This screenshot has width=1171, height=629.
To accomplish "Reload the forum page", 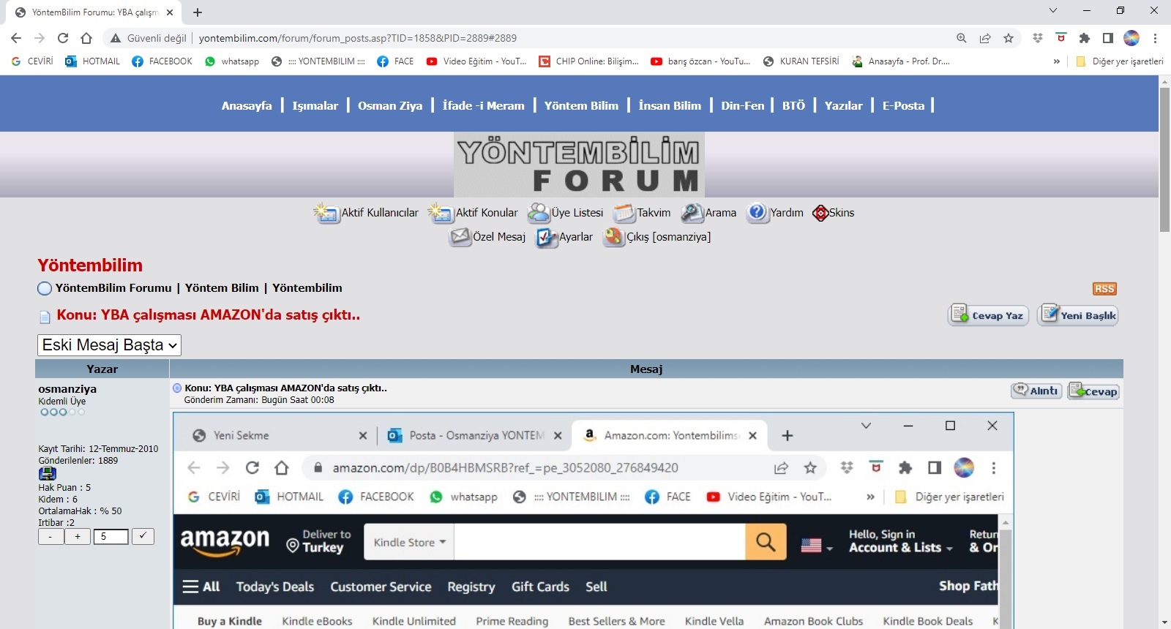I will pyautogui.click(x=63, y=38).
